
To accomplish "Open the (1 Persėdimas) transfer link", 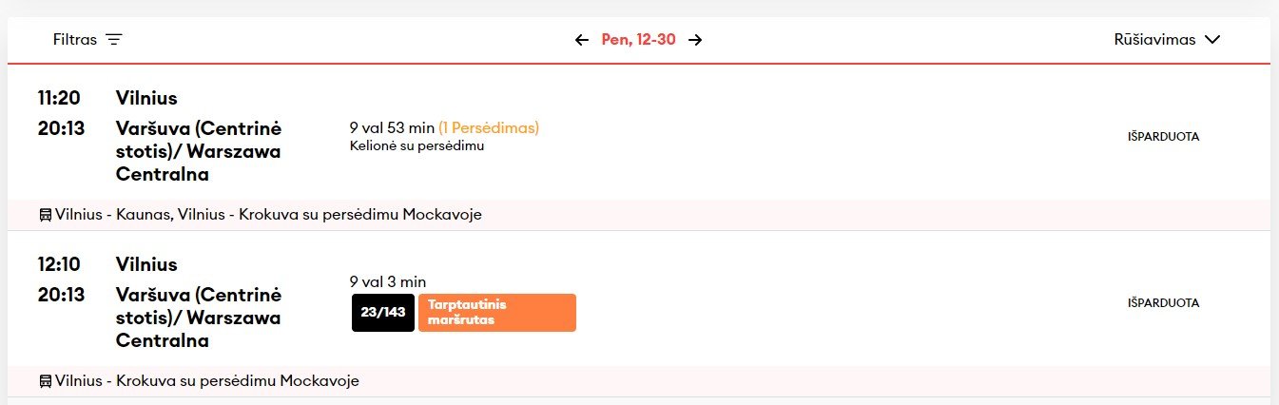I will click(489, 127).
